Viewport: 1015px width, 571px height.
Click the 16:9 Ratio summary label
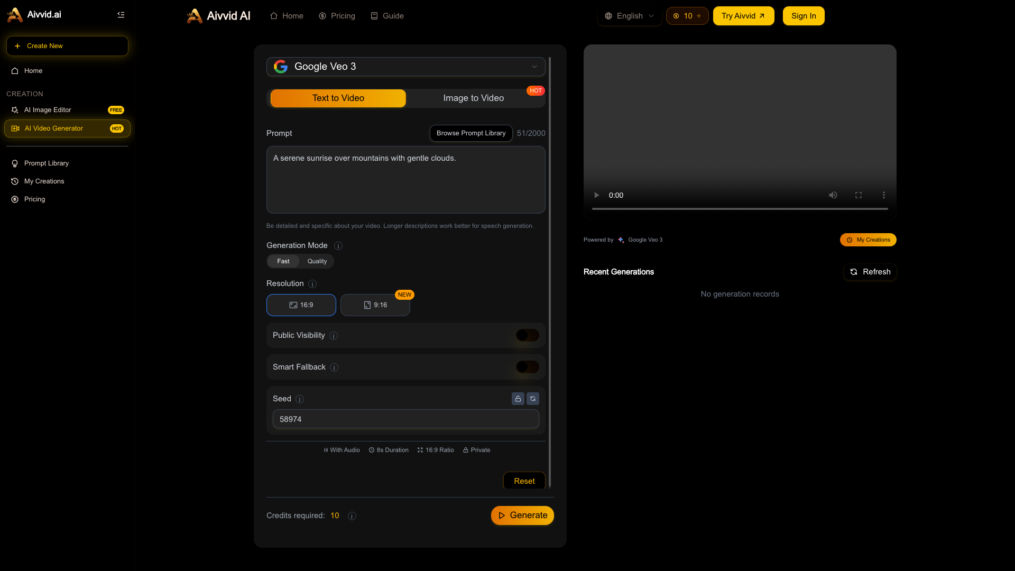pos(436,450)
